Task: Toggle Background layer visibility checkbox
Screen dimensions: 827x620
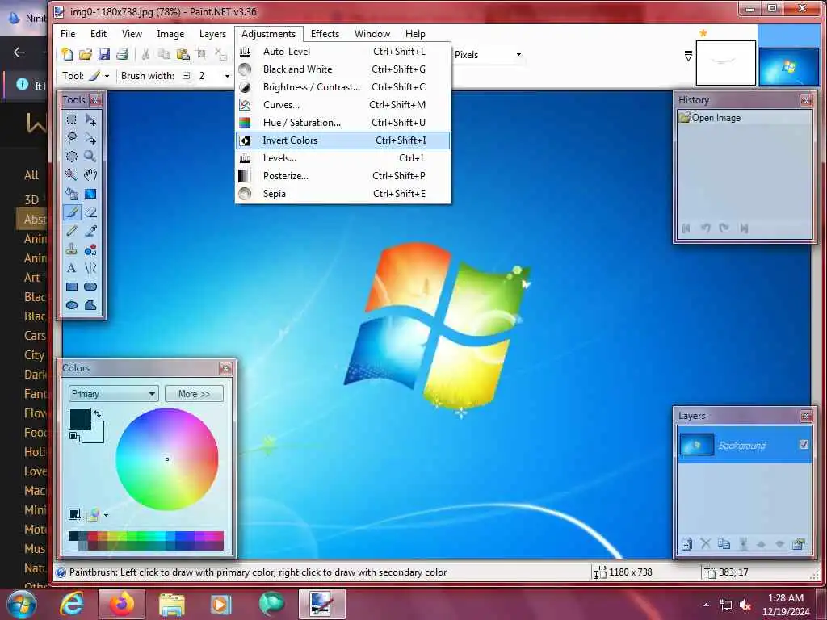Action: pos(804,445)
